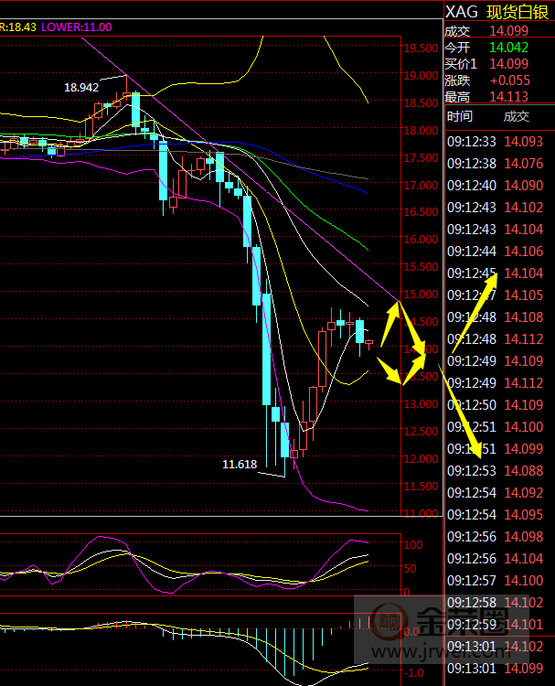Select the LOWER:11.00 indicator label

tap(74, 27)
